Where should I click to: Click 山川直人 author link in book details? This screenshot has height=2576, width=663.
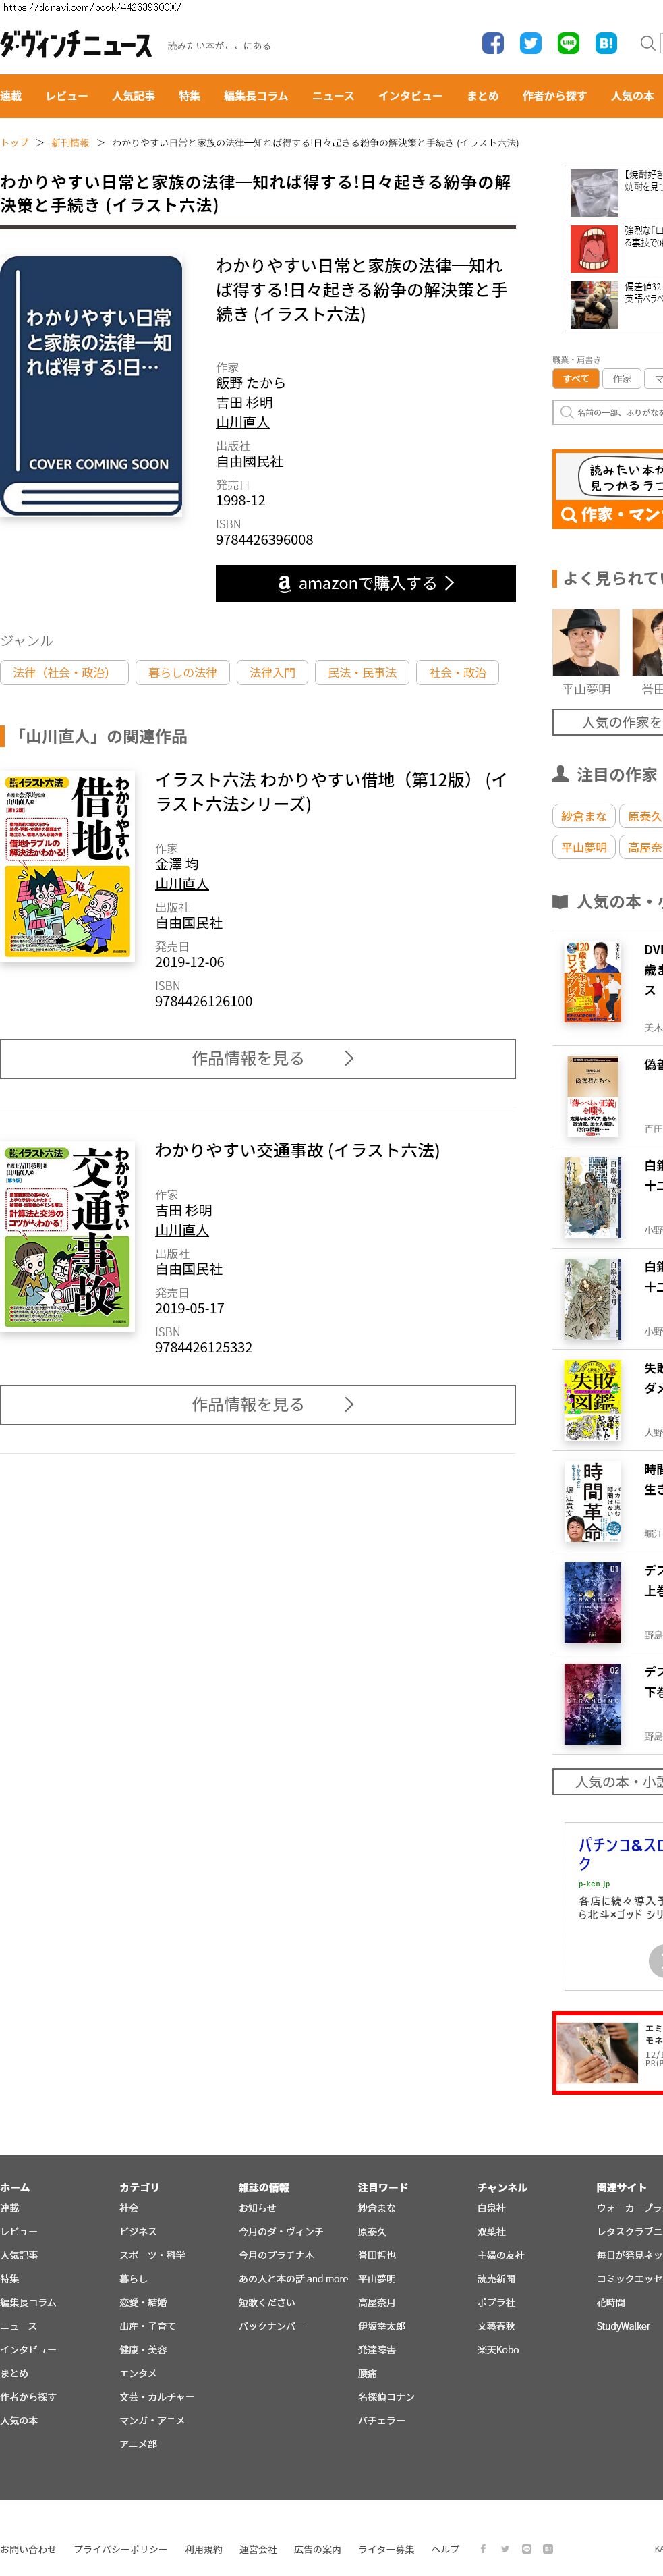tap(243, 422)
